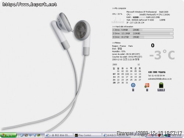Click the RAM usage bar
Viewport: 184px width, 138px height.
pyautogui.click(x=139, y=17)
